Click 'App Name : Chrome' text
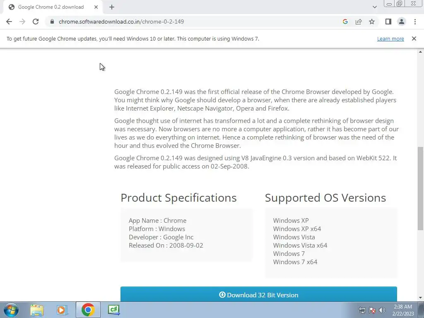This screenshot has width=424, height=318. coord(157,221)
